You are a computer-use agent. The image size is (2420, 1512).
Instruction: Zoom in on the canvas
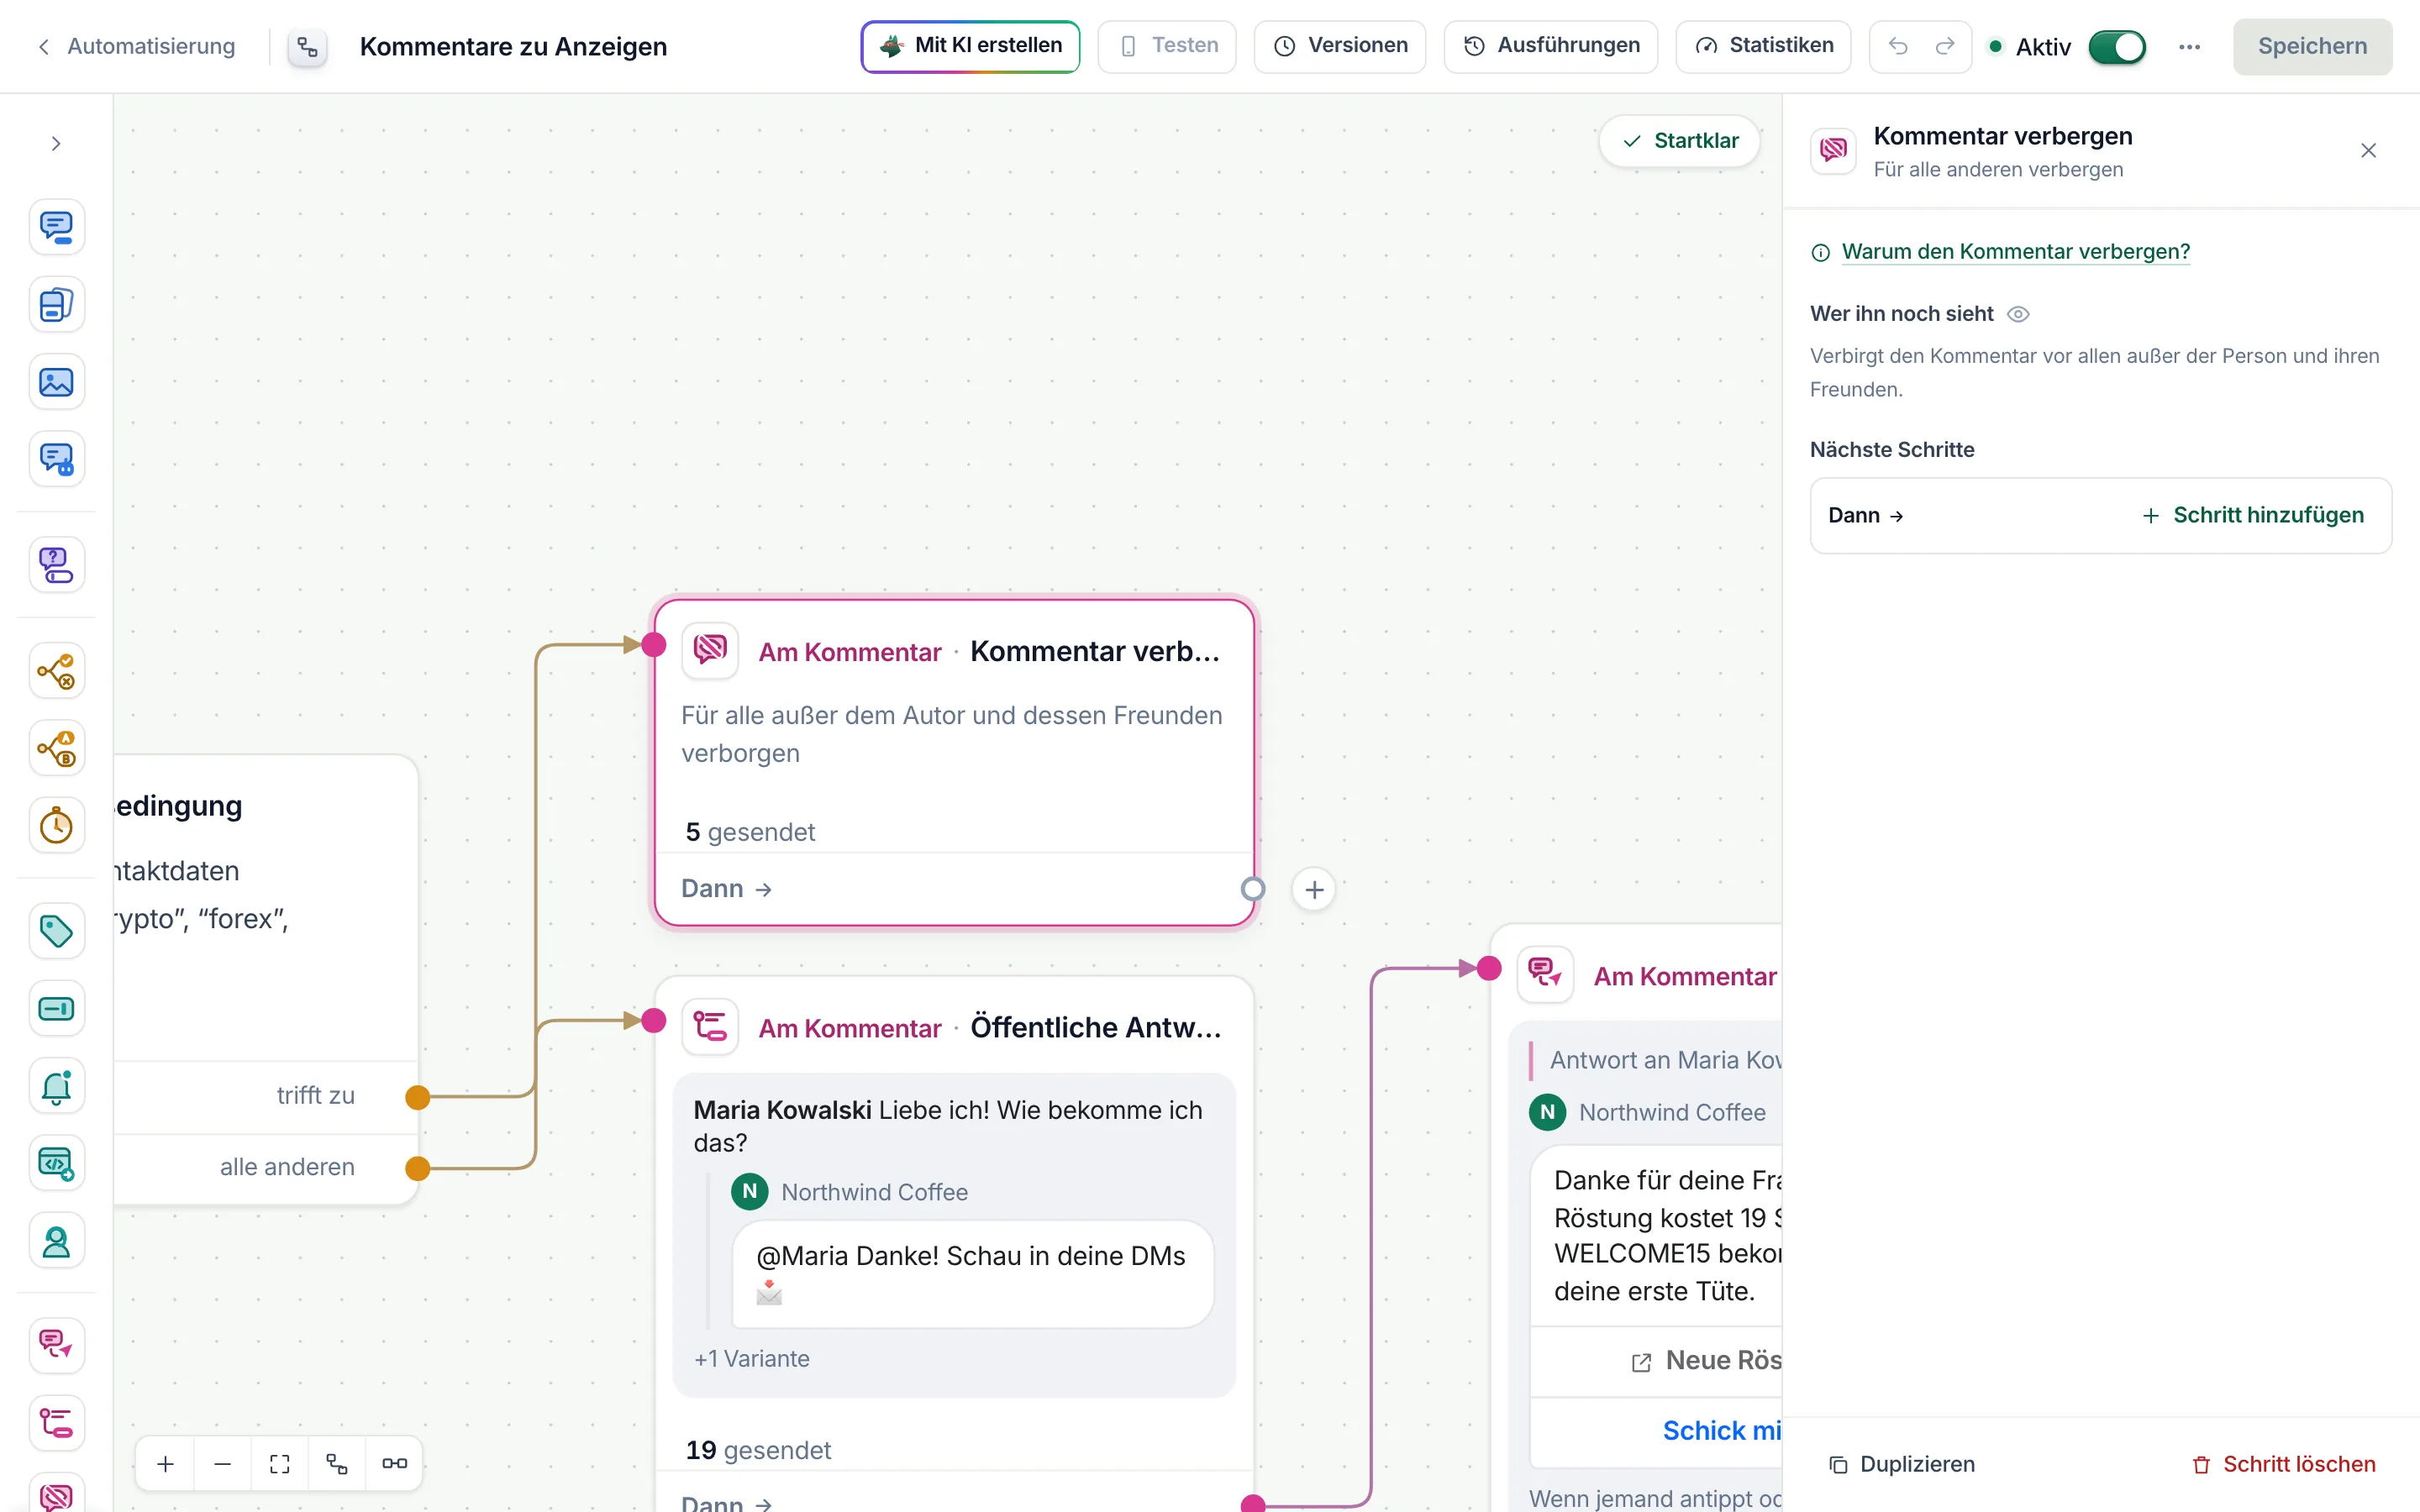tap(166, 1464)
